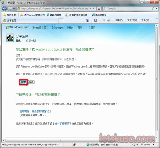
Task: Click the horizontal scrollbar thumb
Action: 60,140
